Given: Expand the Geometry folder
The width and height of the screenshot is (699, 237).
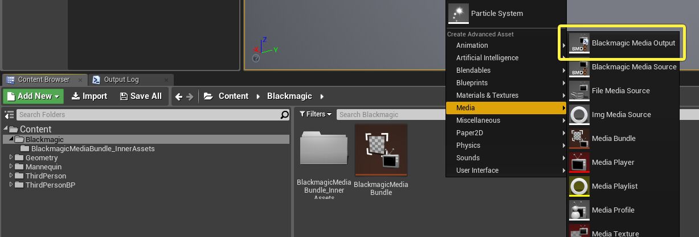Looking at the screenshot, I should [x=11, y=157].
